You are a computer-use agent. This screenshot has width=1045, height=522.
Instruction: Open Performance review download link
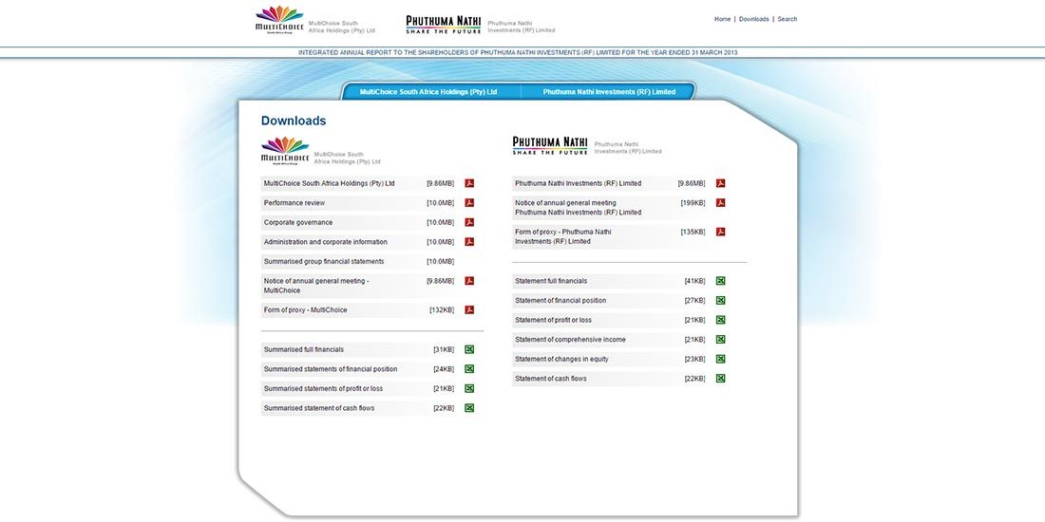[294, 202]
